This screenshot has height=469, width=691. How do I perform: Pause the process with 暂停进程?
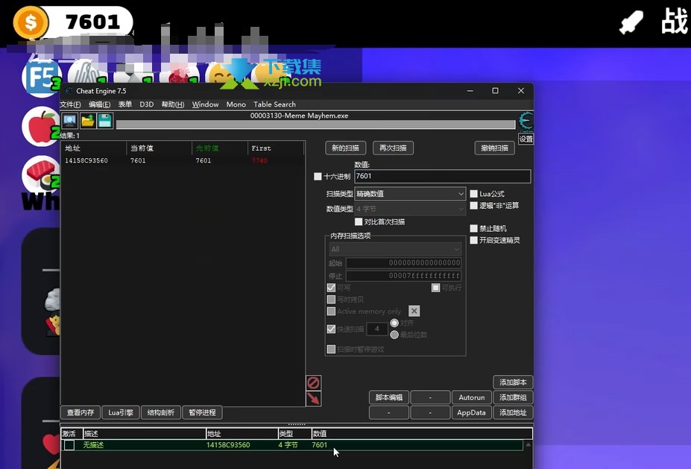click(x=202, y=412)
